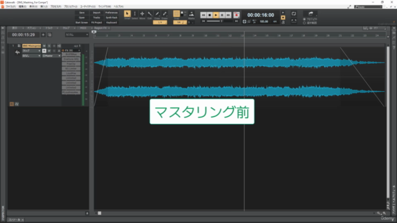Click the Keyboard button

112,22
